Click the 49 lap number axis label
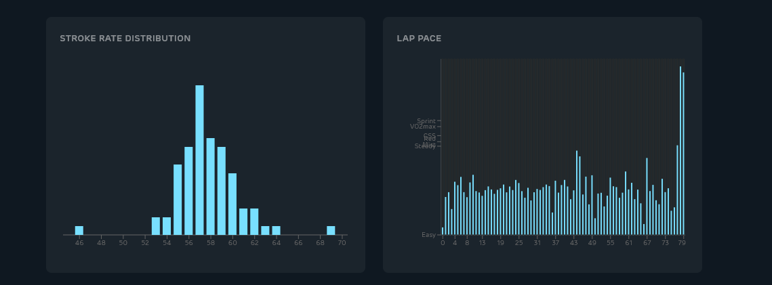 pyautogui.click(x=592, y=243)
